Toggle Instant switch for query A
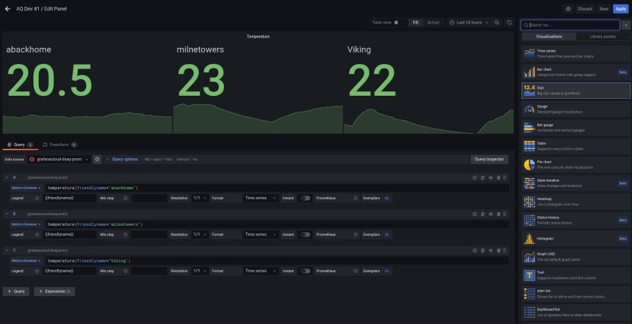This screenshot has width=632, height=324. pyautogui.click(x=306, y=198)
